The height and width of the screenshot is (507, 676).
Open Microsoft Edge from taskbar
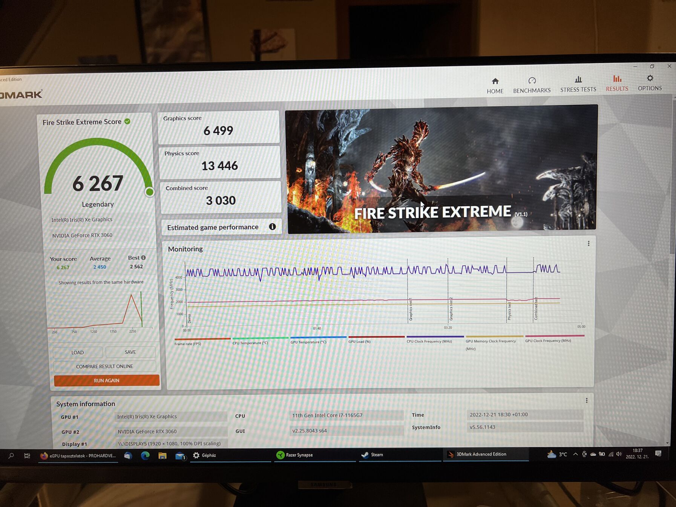pos(145,455)
